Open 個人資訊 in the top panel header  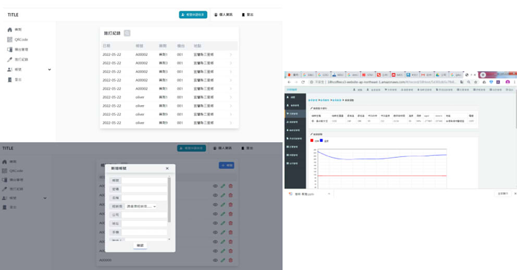click(223, 15)
